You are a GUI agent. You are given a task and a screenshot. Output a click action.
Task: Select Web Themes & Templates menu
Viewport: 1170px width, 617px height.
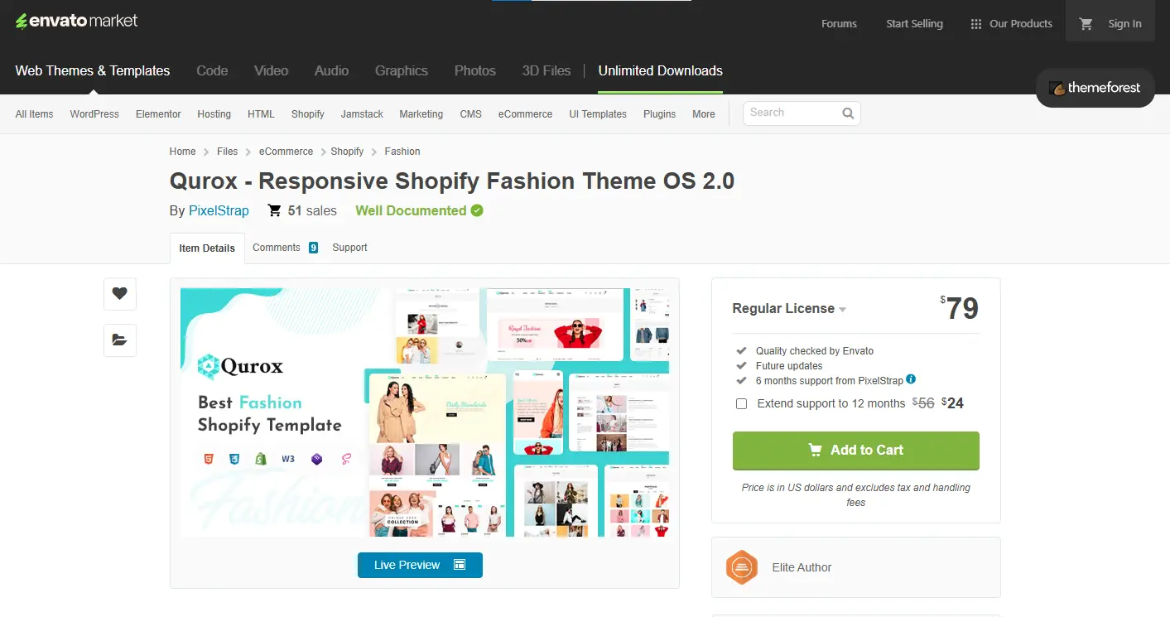pos(93,70)
